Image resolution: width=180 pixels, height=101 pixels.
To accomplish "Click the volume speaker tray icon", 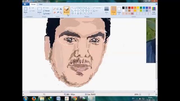I will [x=140, y=99].
